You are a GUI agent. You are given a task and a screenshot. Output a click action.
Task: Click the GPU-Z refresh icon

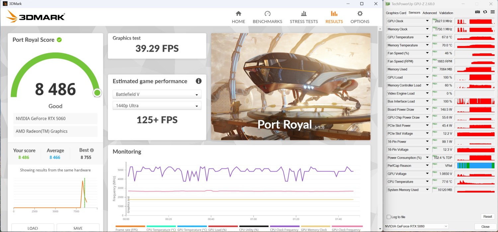485,12
